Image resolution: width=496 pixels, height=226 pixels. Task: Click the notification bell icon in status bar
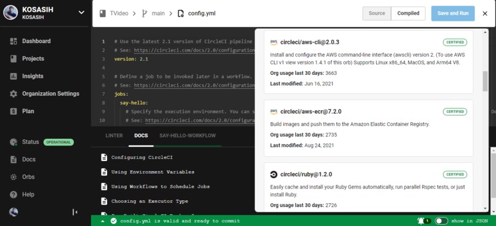[421, 220]
